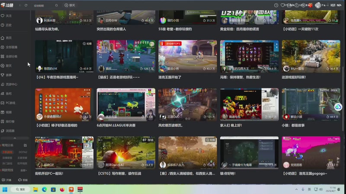Launch Microsoft Edge from the taskbar

click(x=45, y=189)
